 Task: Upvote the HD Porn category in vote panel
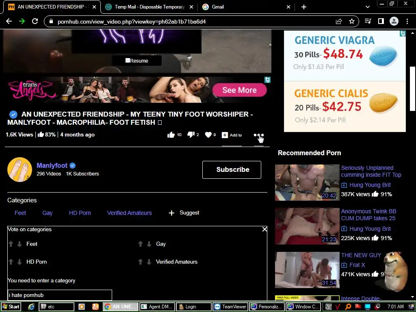click(x=11, y=262)
